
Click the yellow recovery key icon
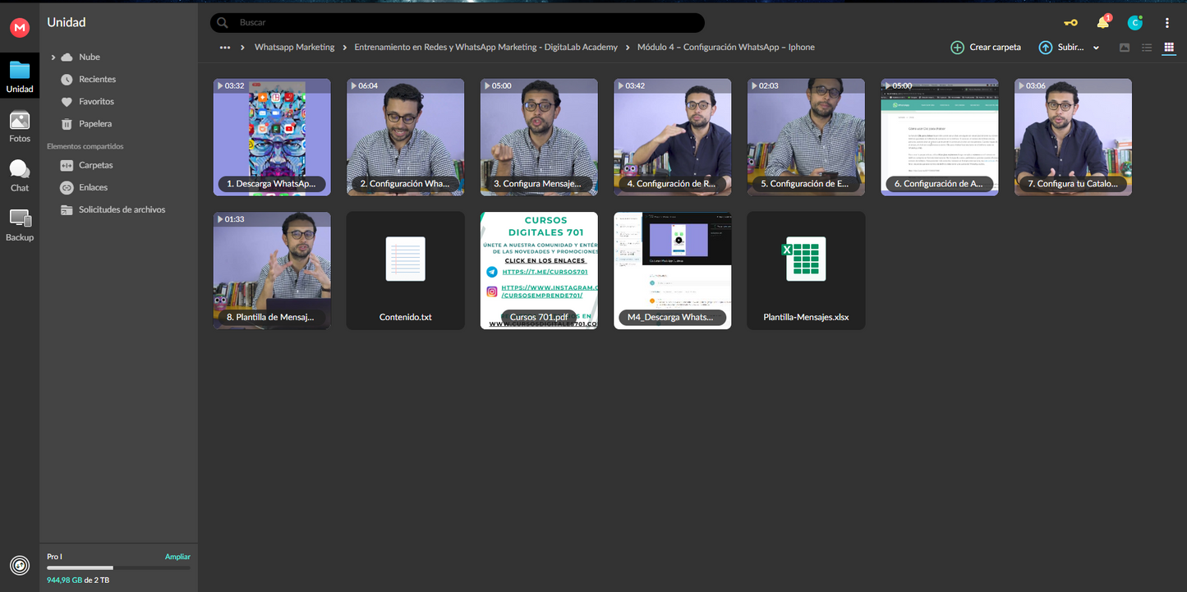[x=1070, y=23]
